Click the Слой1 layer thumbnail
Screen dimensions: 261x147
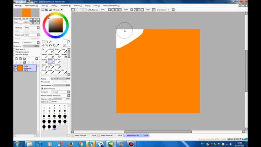coord(20,68)
